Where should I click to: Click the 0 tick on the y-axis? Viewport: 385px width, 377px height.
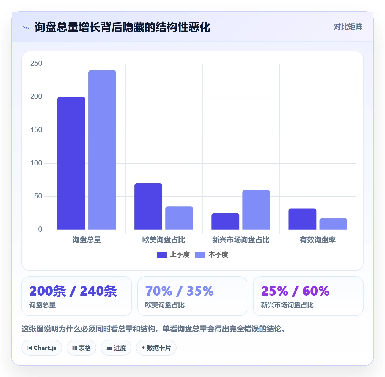point(40,230)
